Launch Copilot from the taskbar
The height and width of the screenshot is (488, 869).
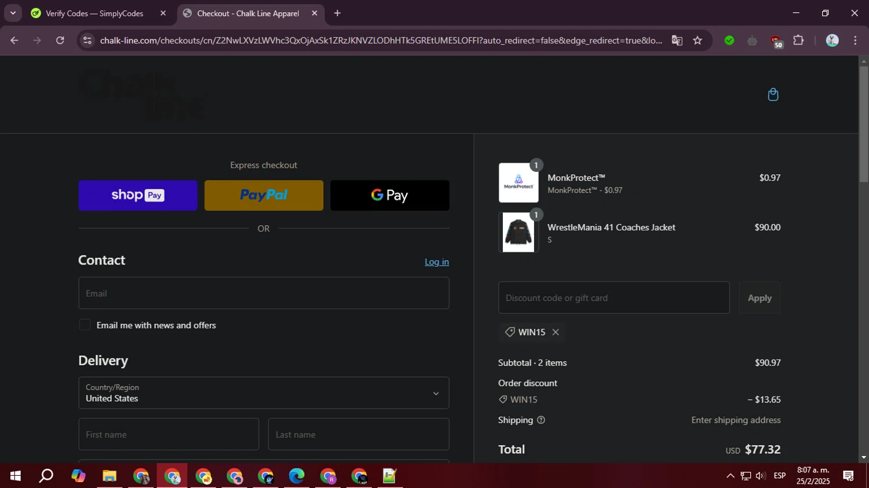(x=78, y=476)
